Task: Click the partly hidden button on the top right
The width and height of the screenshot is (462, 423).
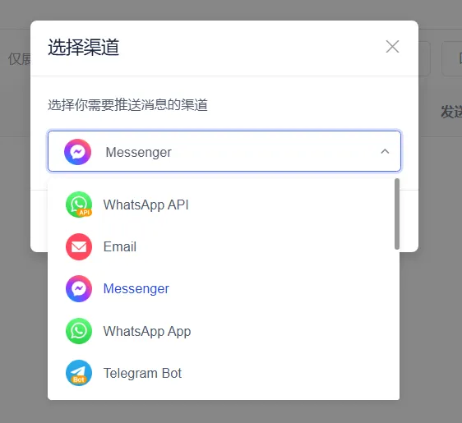Action: pyautogui.click(x=451, y=59)
